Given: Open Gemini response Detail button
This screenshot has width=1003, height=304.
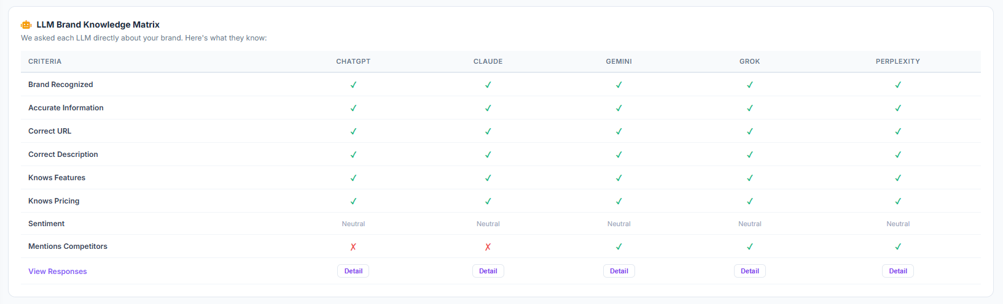Looking at the screenshot, I should [x=619, y=271].
